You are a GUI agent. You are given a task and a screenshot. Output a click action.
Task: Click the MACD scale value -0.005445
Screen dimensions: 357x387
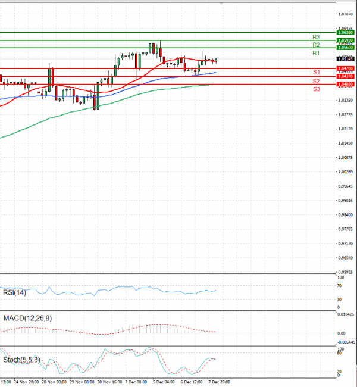(x=346, y=342)
